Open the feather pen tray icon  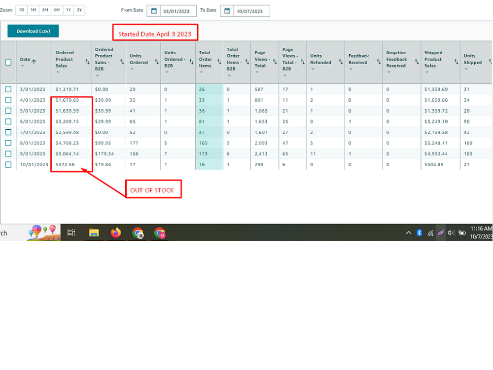441,233
